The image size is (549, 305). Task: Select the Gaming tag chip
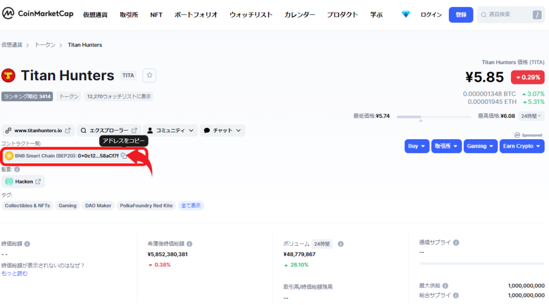(68, 205)
